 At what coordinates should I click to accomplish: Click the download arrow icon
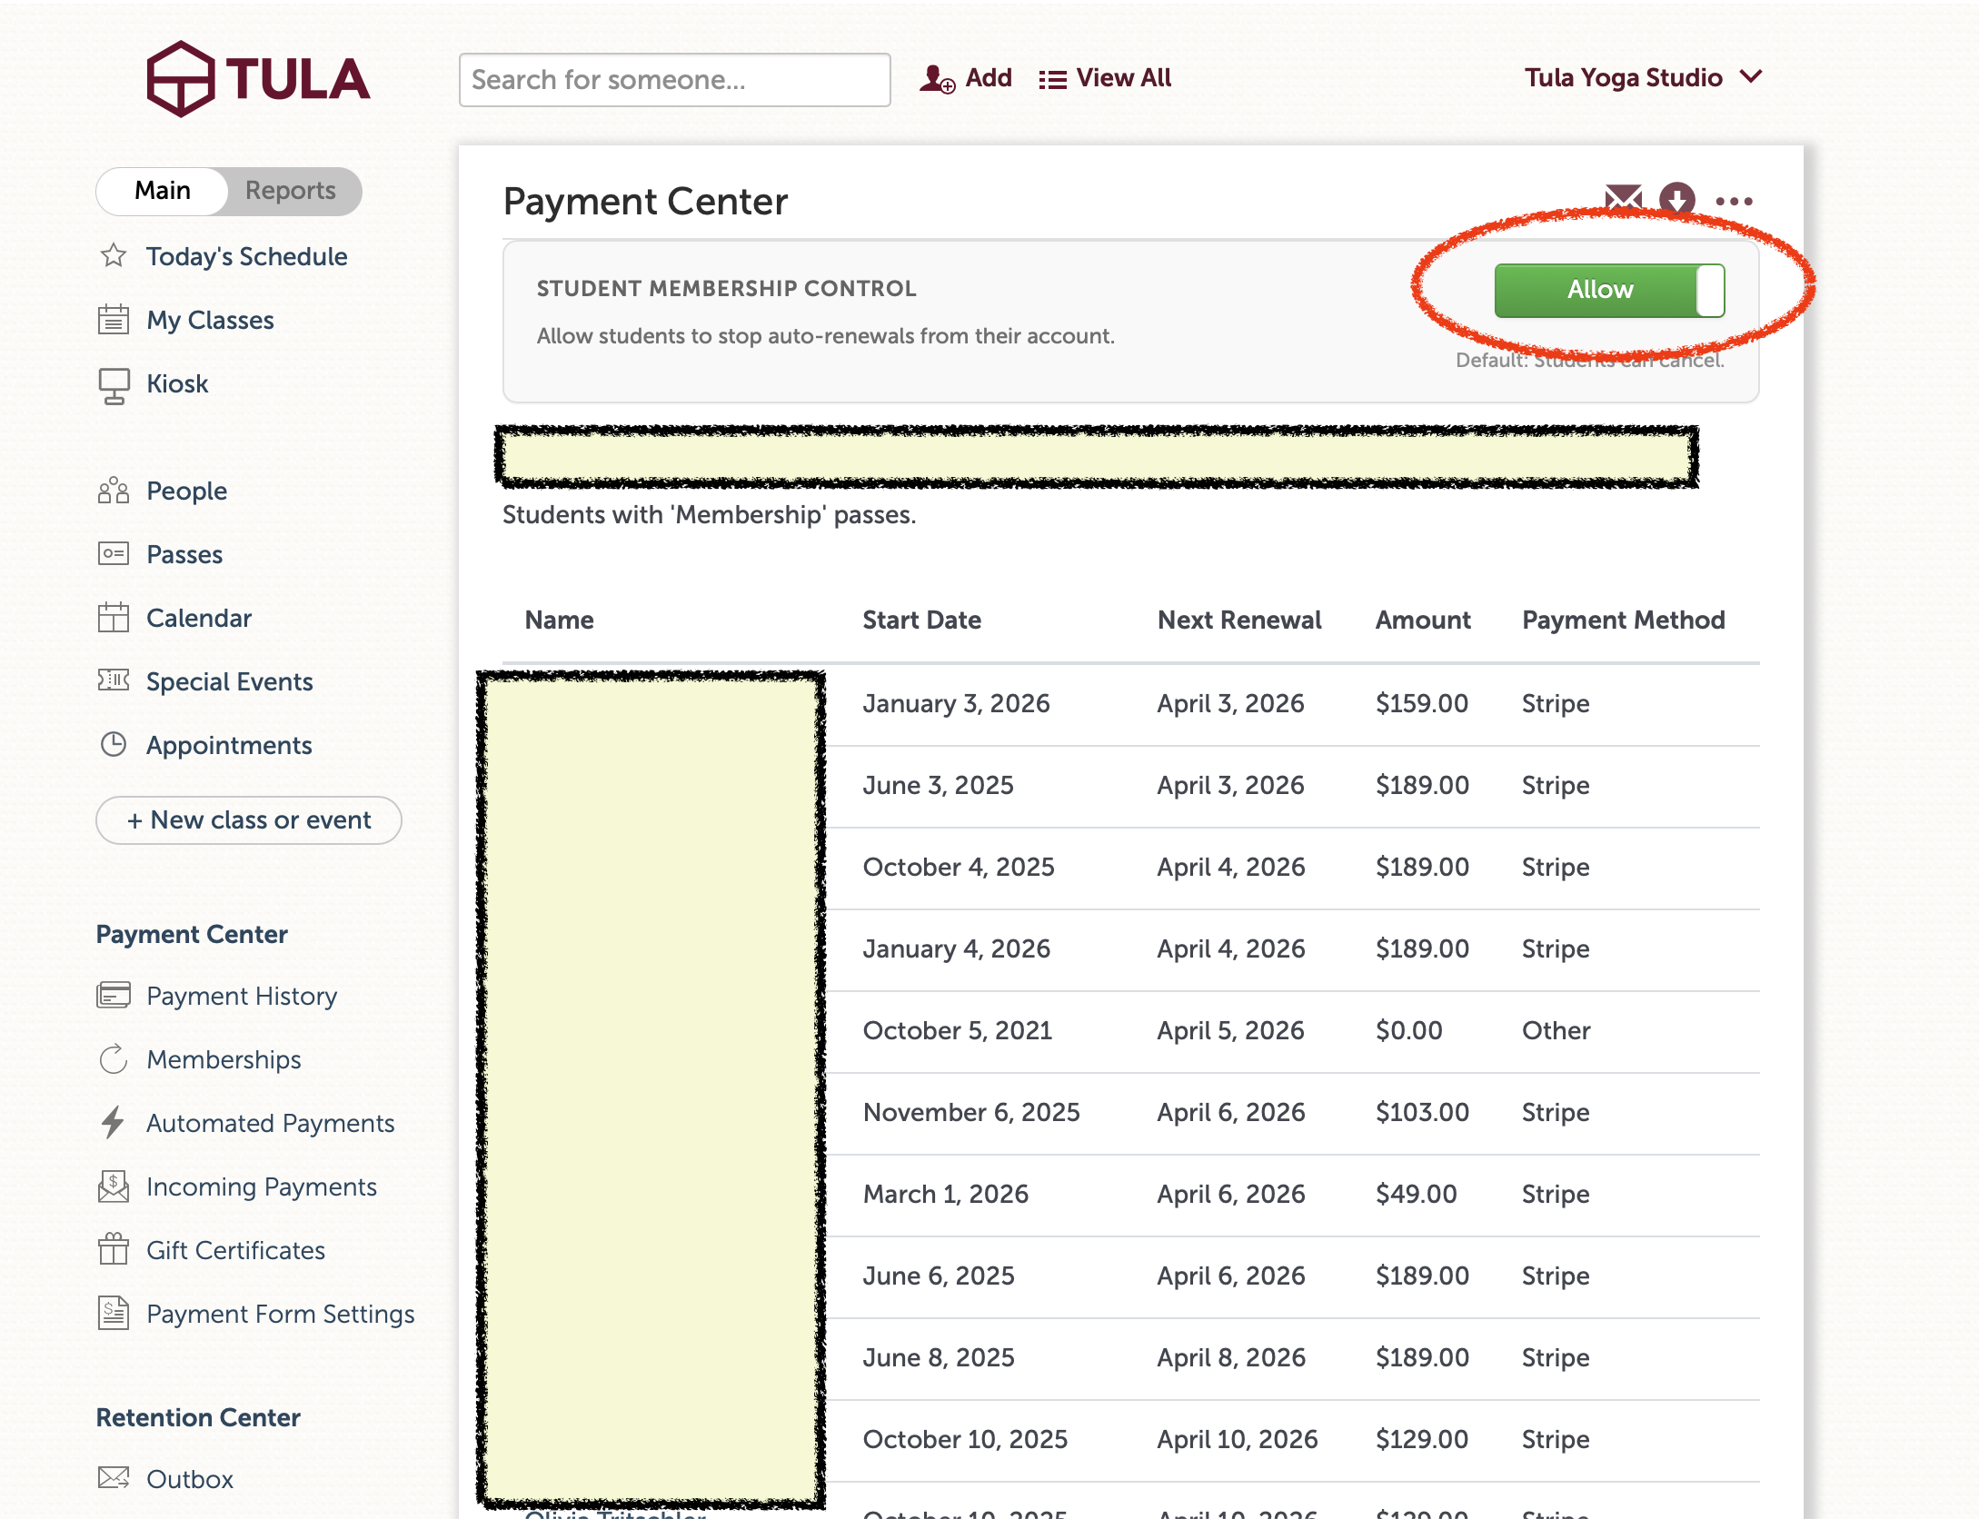click(1676, 199)
